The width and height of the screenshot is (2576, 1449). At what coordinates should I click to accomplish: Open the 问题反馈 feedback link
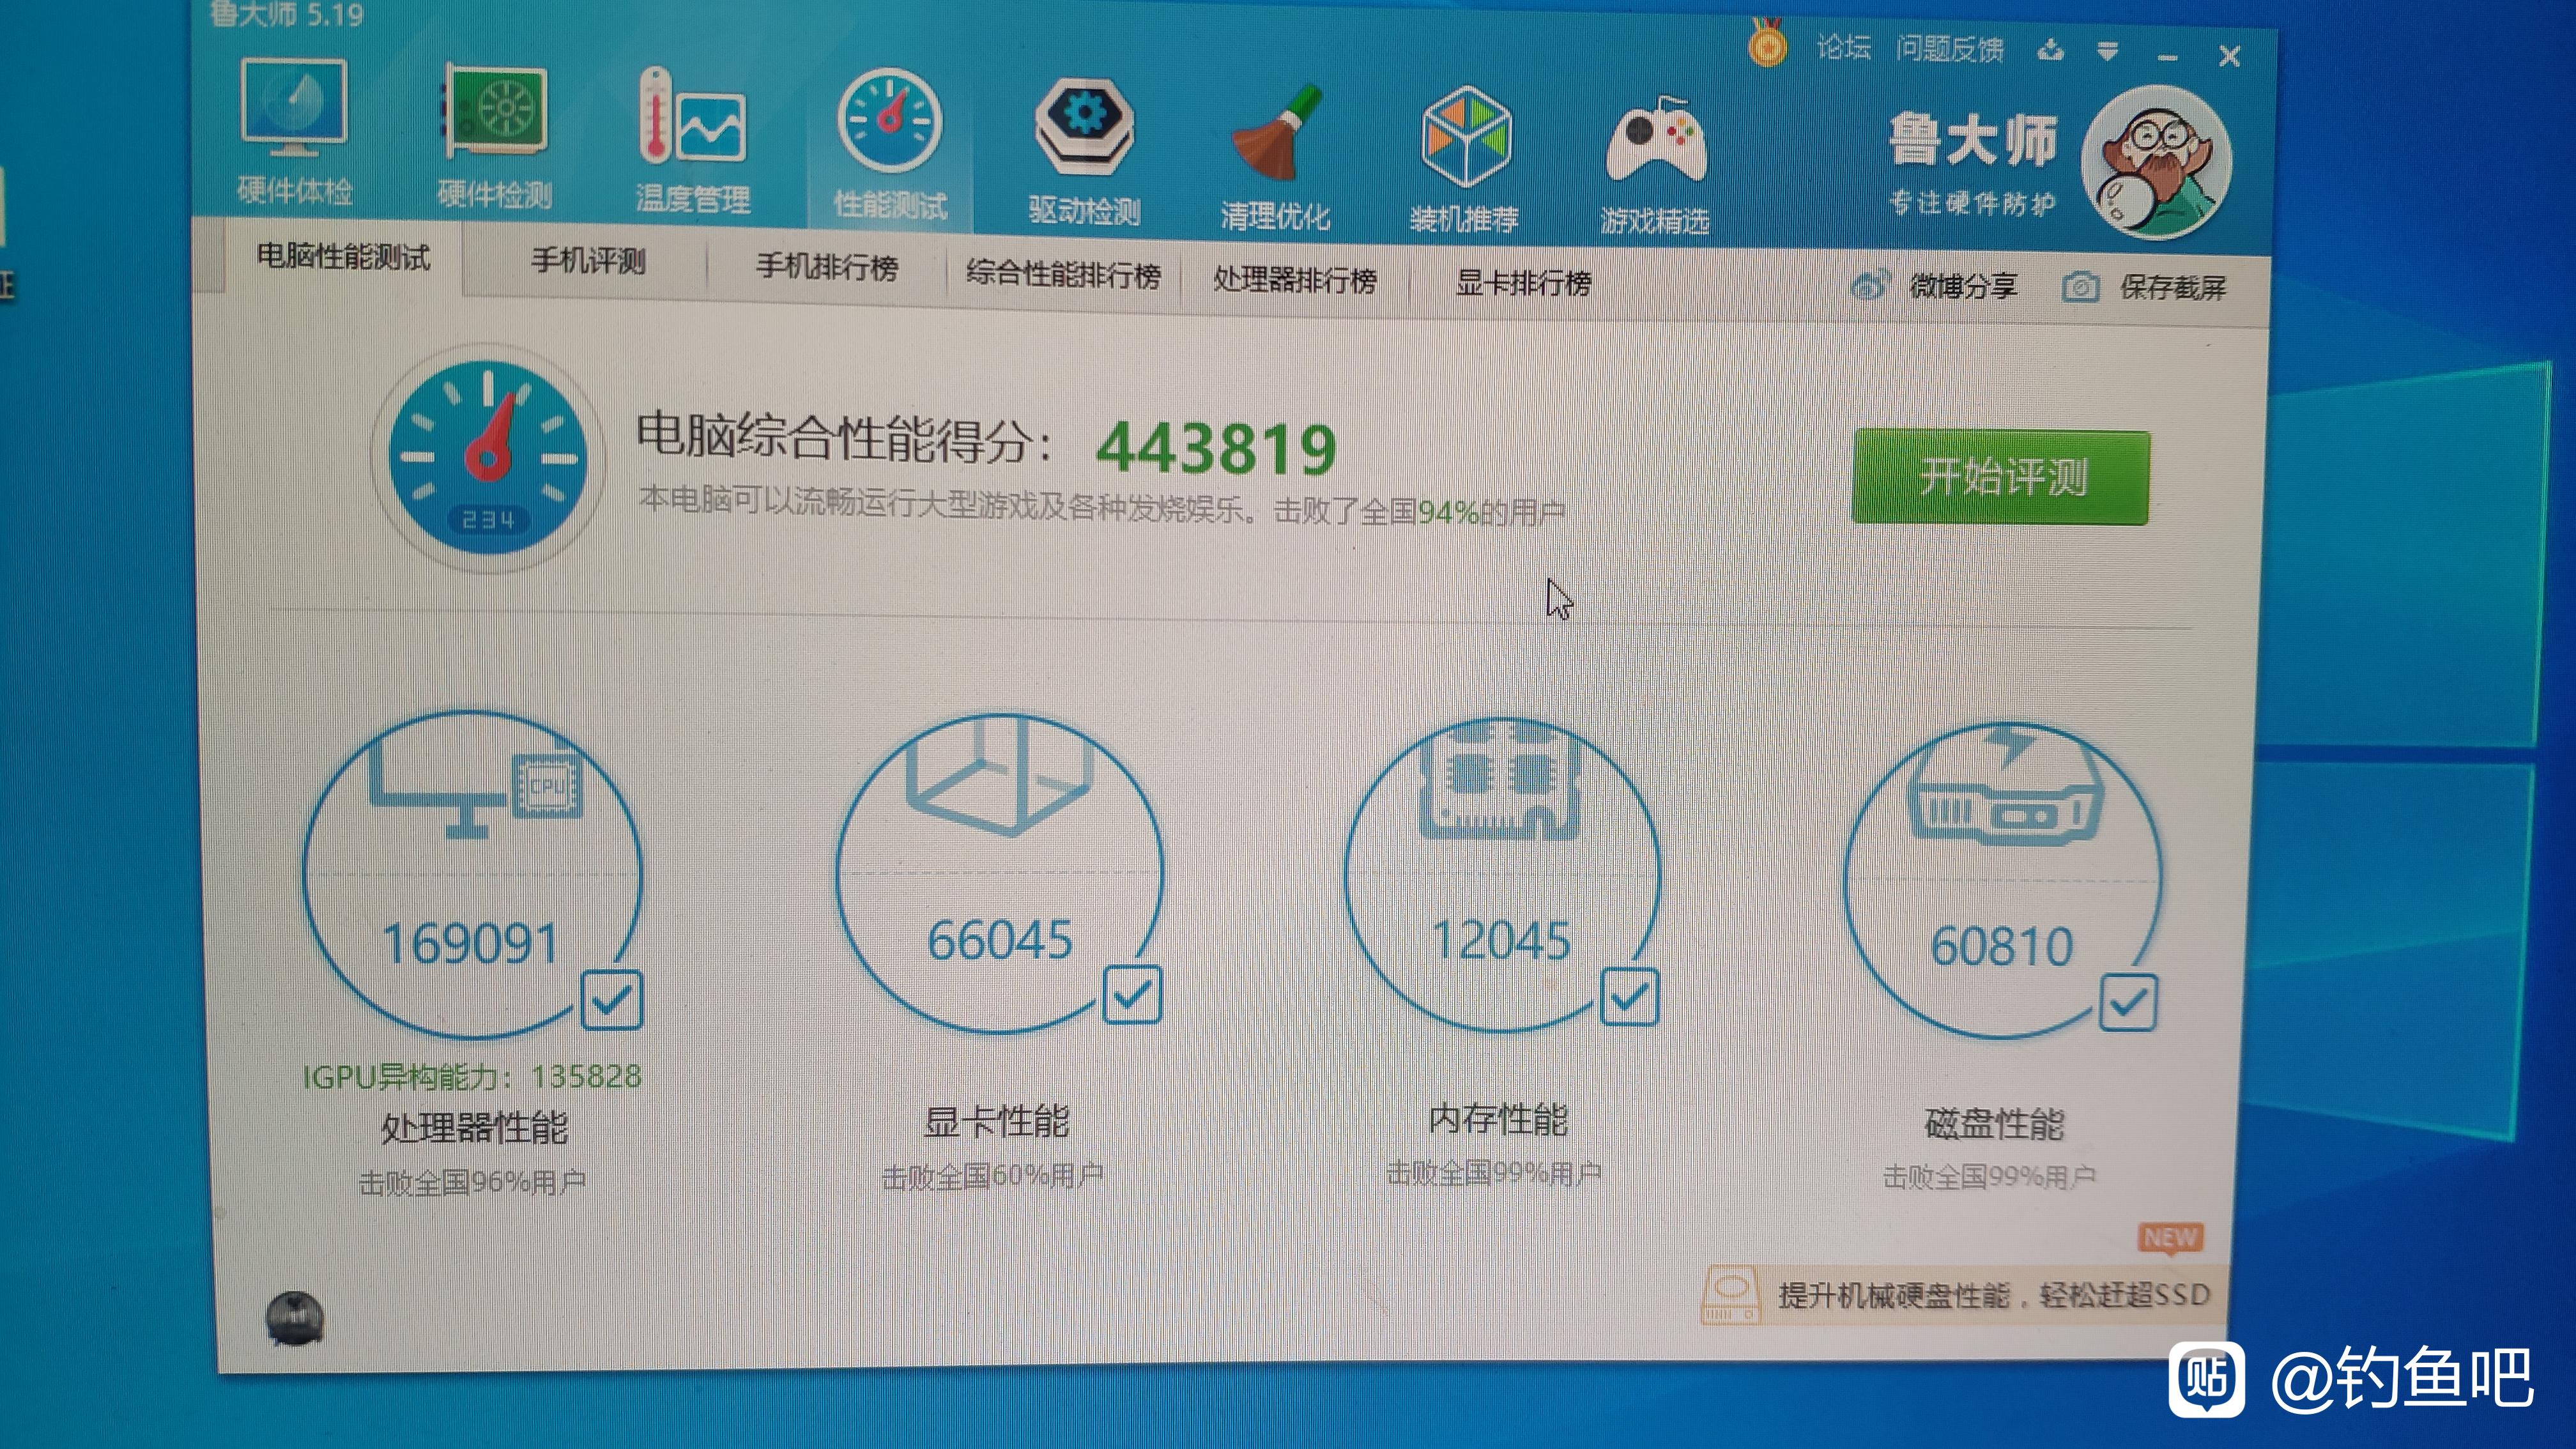pyautogui.click(x=1949, y=49)
